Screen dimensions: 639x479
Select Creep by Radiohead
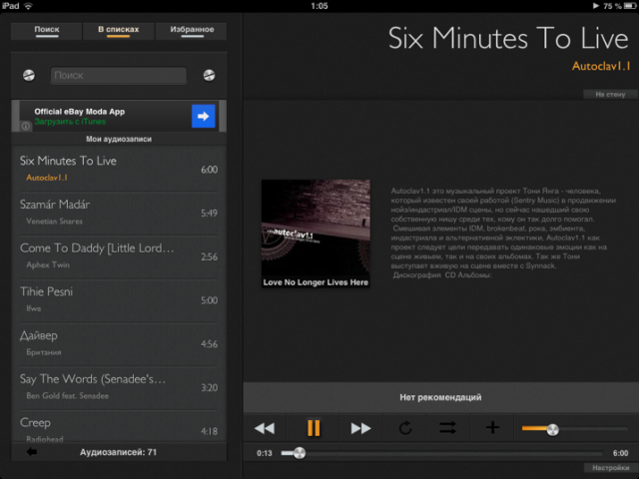[119, 427]
